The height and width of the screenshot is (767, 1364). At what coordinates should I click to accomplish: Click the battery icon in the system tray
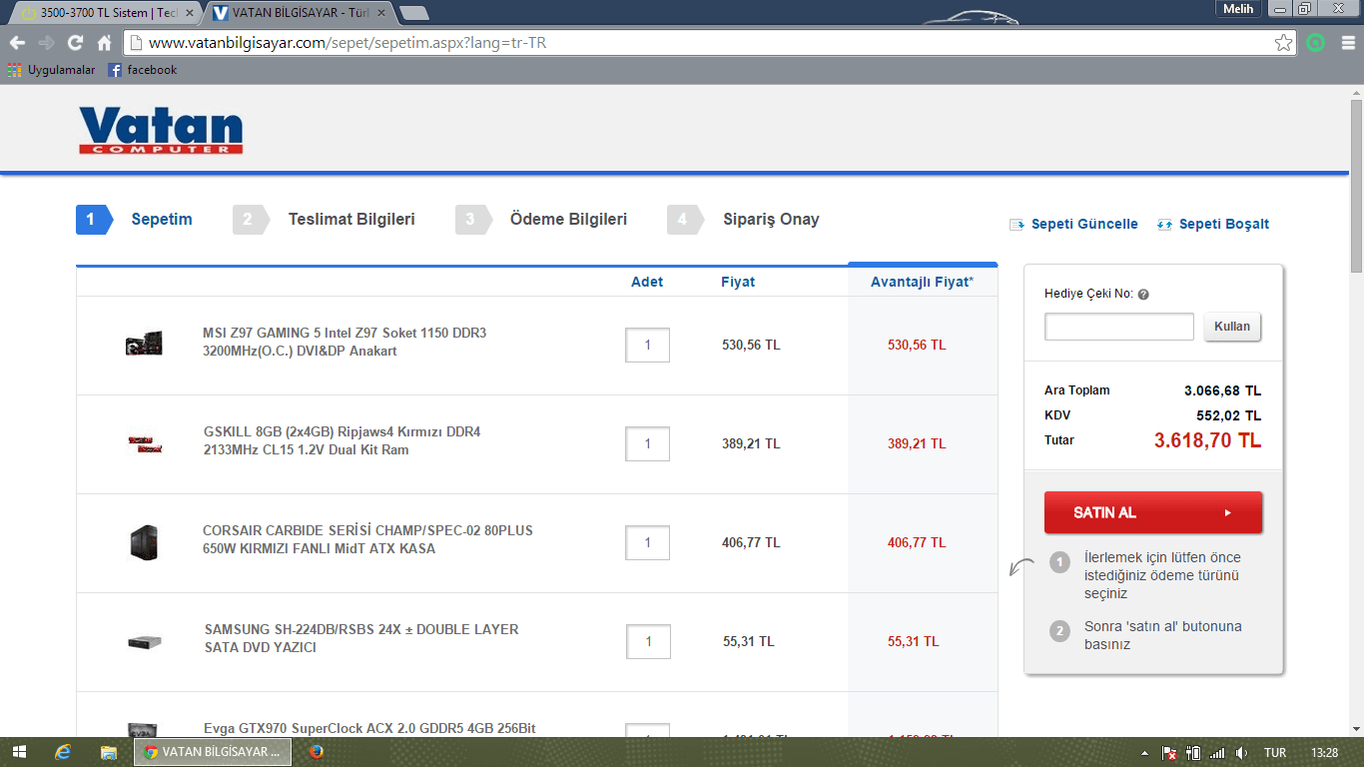pyautogui.click(x=1192, y=752)
